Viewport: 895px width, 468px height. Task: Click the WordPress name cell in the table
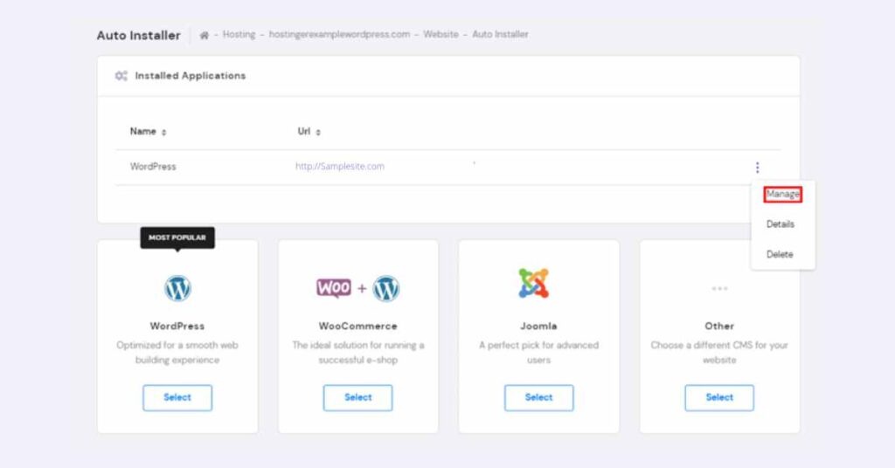click(x=153, y=167)
